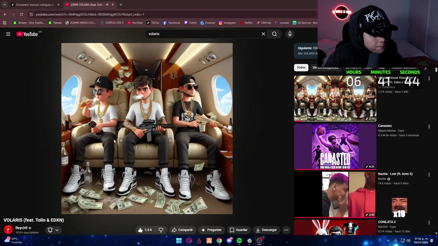
Task: Open the Twitch bookmark
Action: point(190,23)
